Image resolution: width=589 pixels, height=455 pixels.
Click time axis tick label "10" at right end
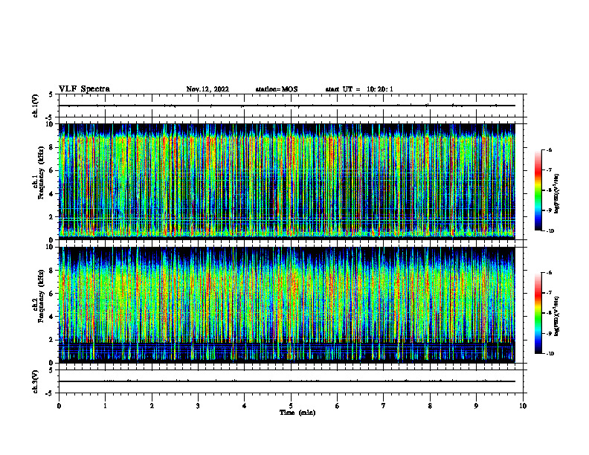point(523,406)
